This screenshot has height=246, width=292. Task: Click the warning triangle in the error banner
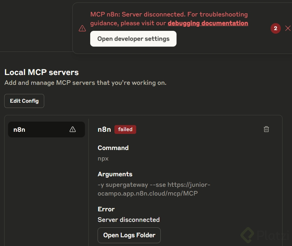(x=82, y=28)
